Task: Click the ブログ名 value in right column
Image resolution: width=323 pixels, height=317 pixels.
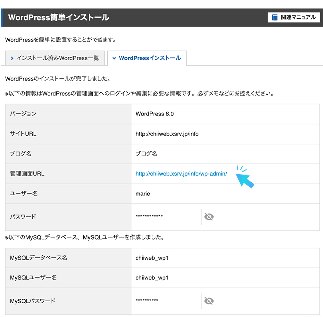Action: click(146, 154)
